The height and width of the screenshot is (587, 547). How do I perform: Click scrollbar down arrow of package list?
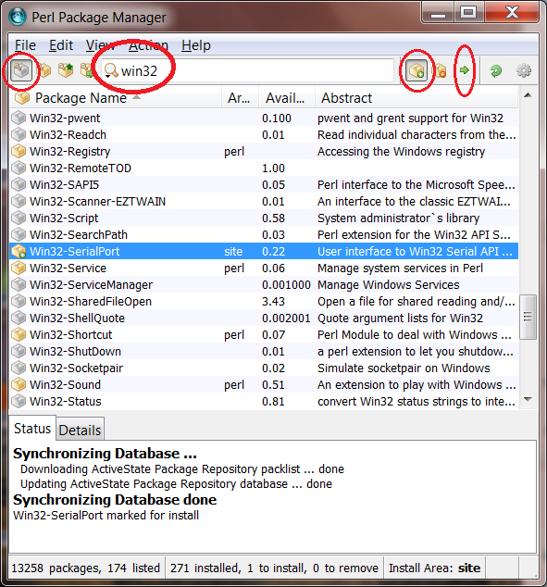tap(528, 399)
